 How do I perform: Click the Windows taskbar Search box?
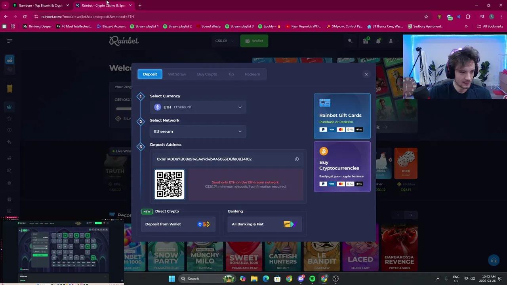click(x=208, y=279)
